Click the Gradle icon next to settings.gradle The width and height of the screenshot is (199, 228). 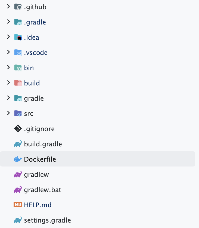point(17,220)
